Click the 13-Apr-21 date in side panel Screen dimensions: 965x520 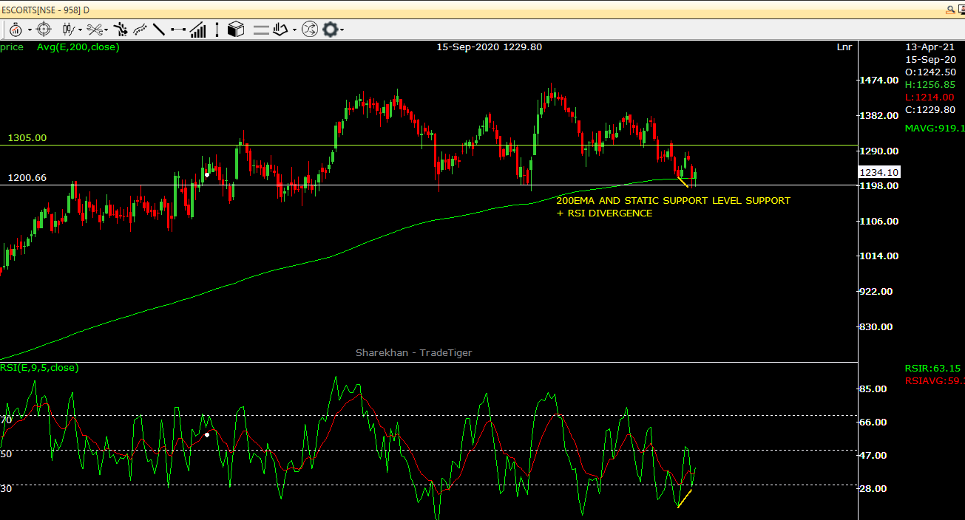[930, 47]
